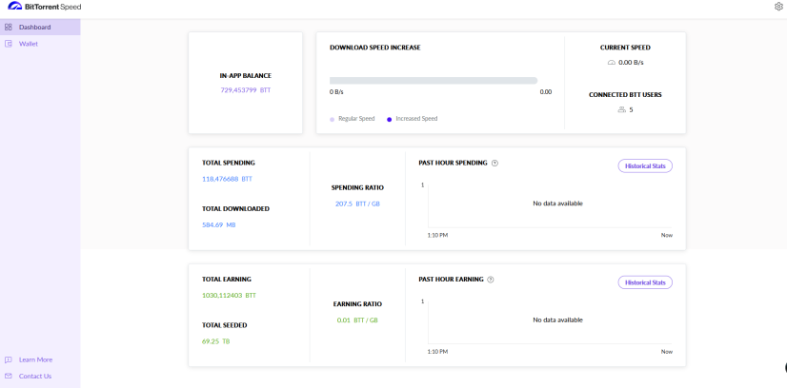Click in-app balance 729,453799 BTT
Image resolution: width=787 pixels, height=388 pixels.
coord(246,90)
